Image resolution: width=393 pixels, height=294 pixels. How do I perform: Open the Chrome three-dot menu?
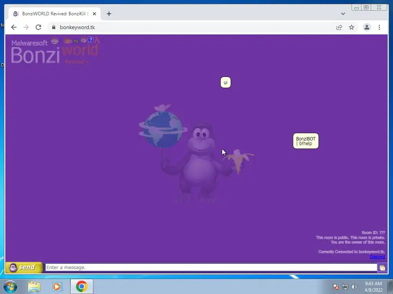tap(379, 27)
